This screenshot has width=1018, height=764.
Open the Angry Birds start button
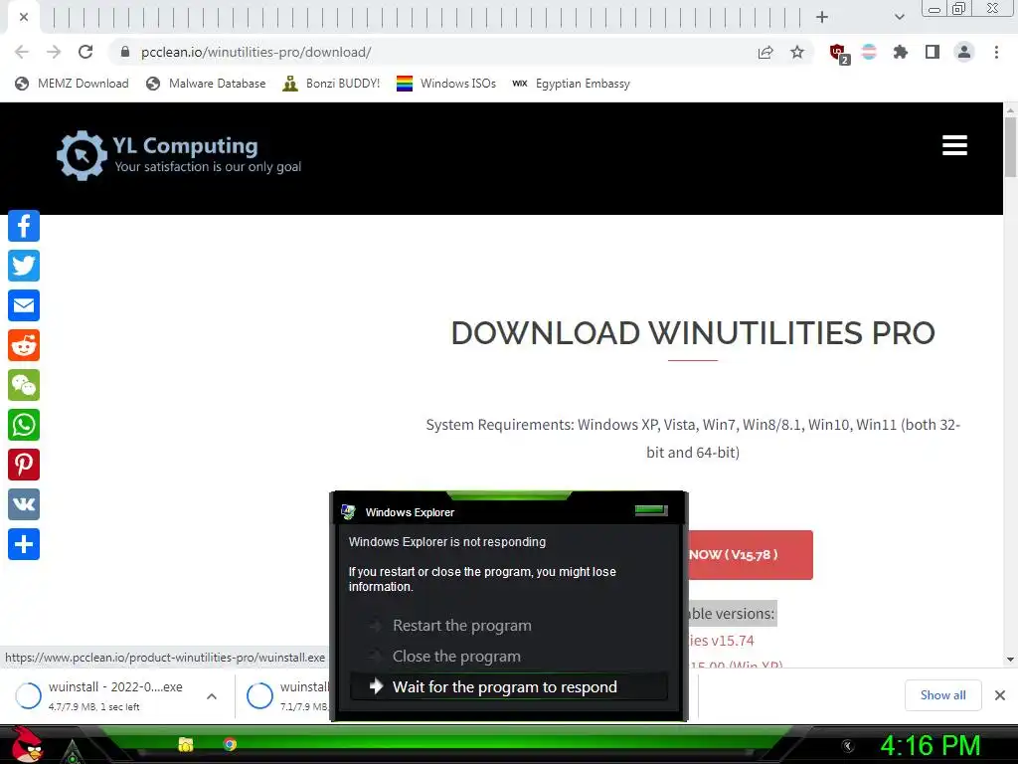[27, 744]
